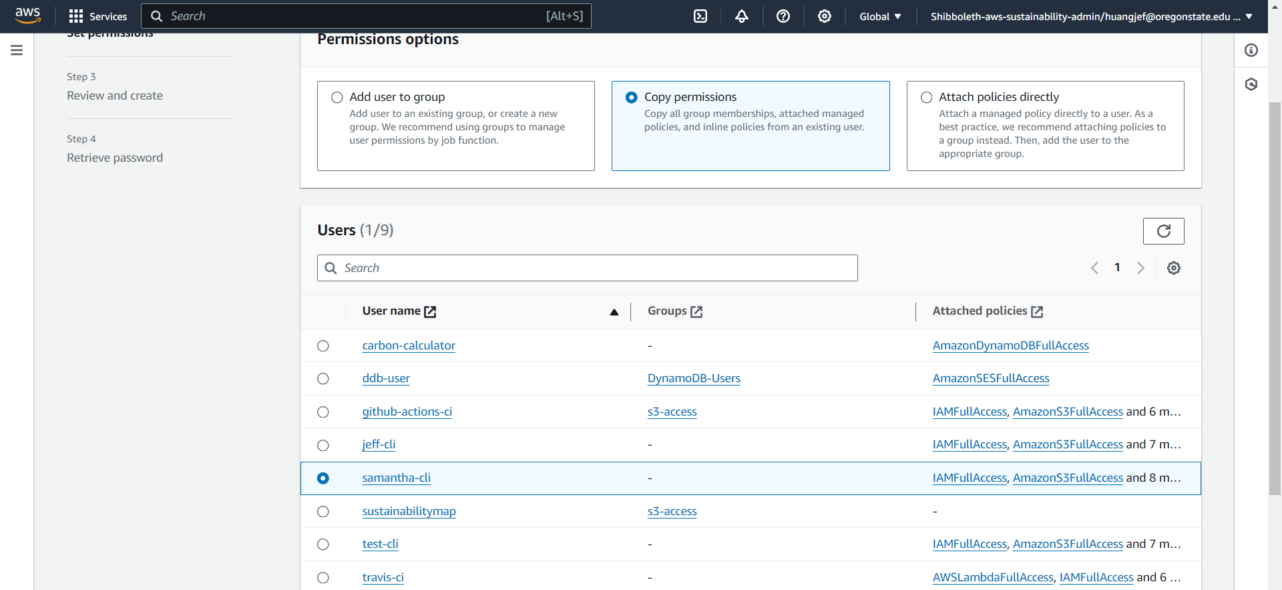Open the help question mark icon

783,16
